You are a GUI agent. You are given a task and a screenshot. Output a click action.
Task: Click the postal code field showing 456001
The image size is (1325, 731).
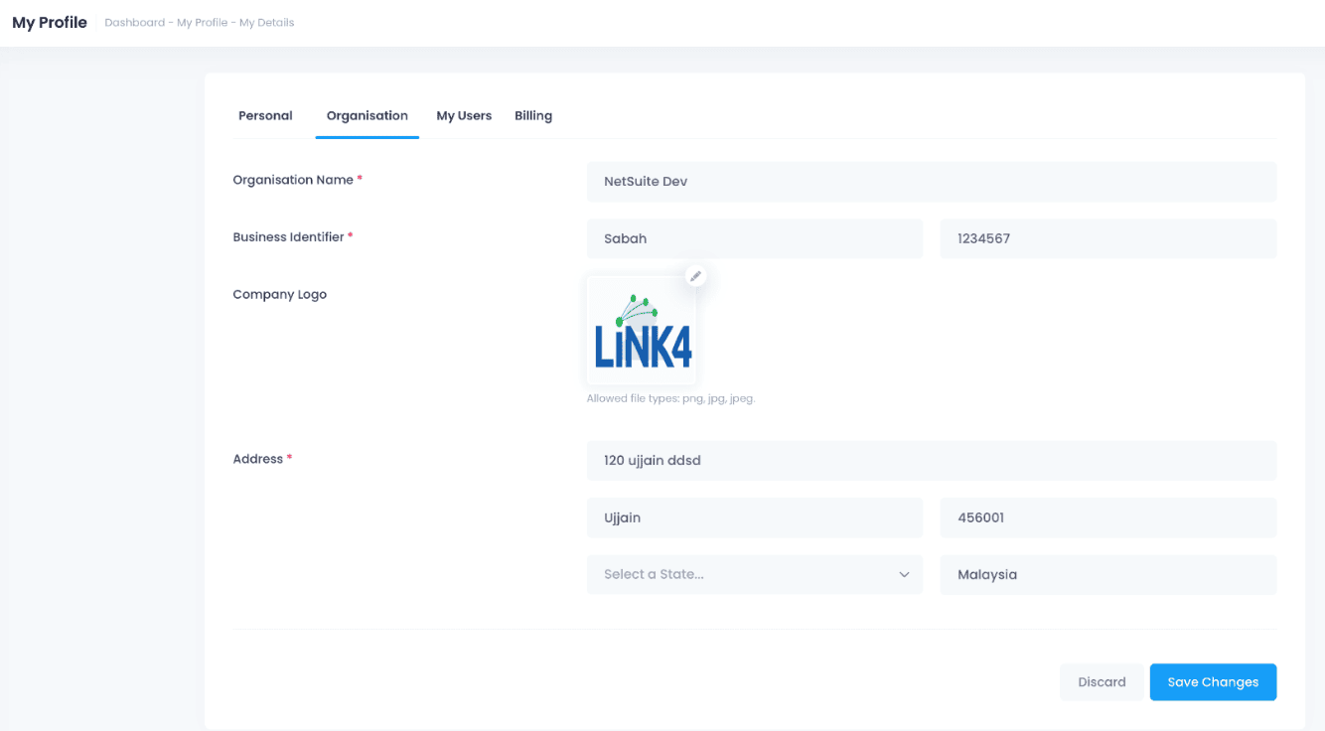pos(1107,517)
